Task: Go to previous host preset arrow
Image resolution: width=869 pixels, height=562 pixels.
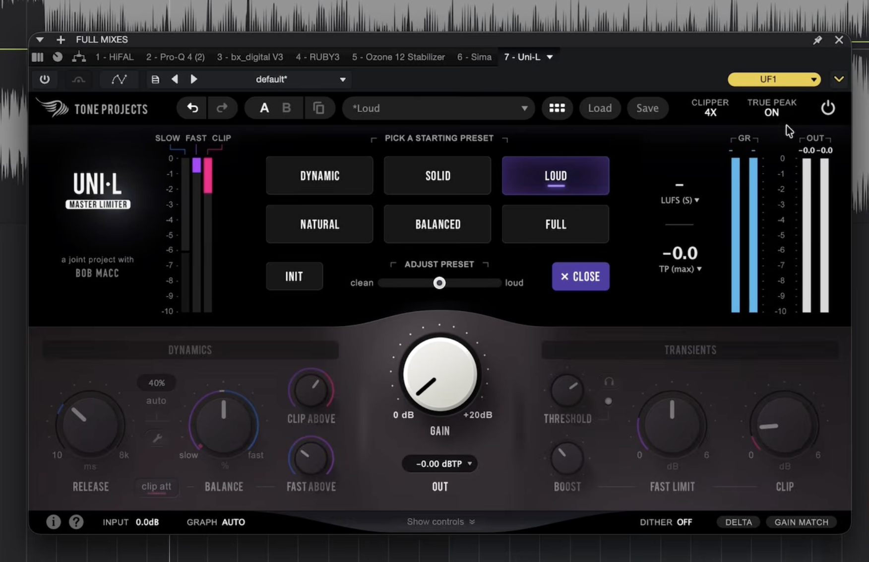Action: click(175, 79)
